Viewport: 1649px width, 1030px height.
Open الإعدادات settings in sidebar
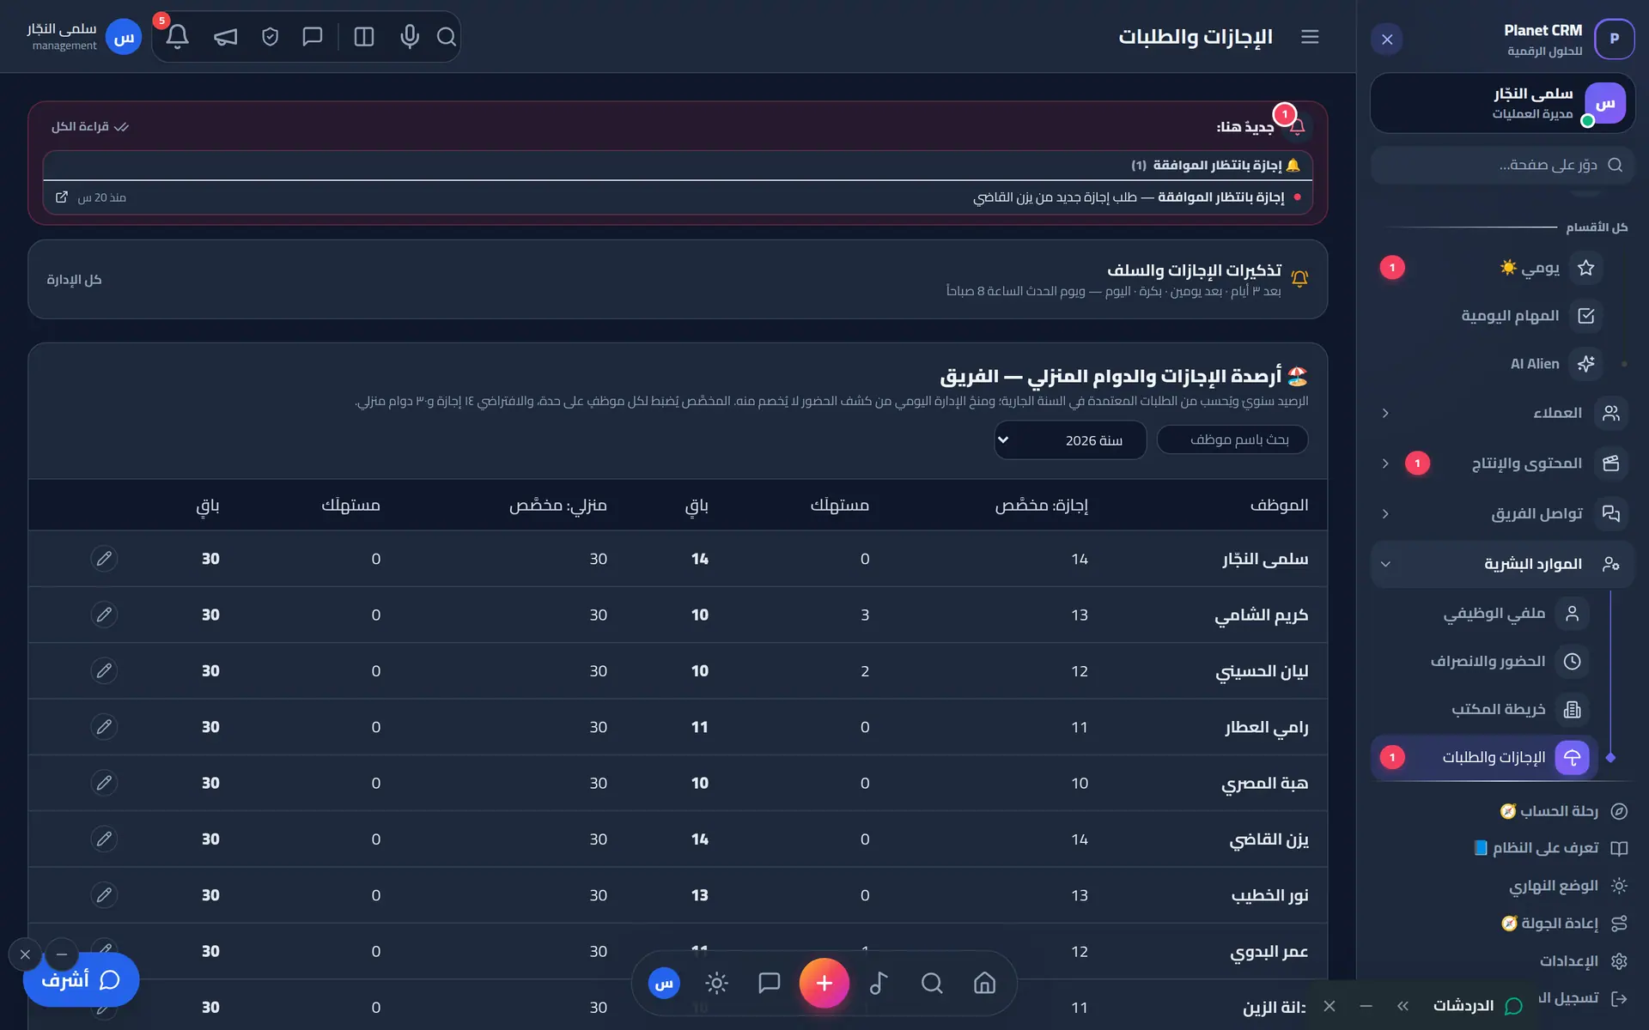[x=1583, y=960]
